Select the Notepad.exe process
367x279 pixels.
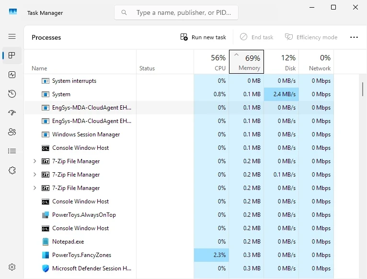point(179,242)
